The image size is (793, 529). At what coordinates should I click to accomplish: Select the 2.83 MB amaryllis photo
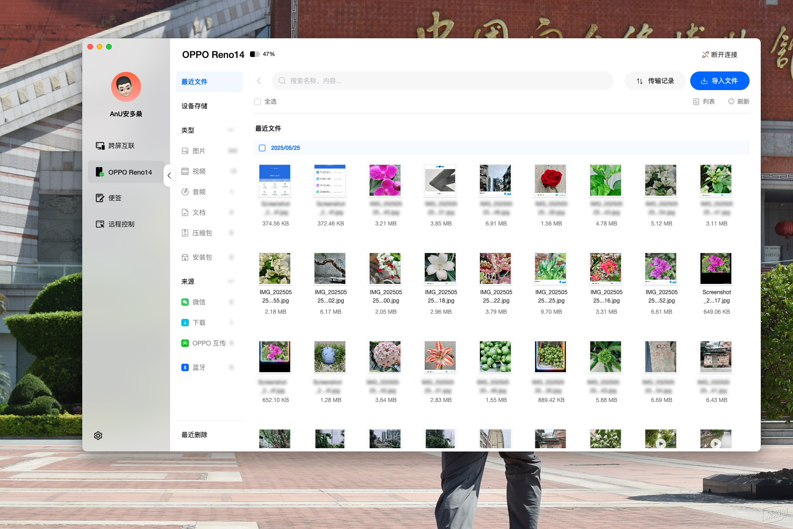[x=440, y=357]
